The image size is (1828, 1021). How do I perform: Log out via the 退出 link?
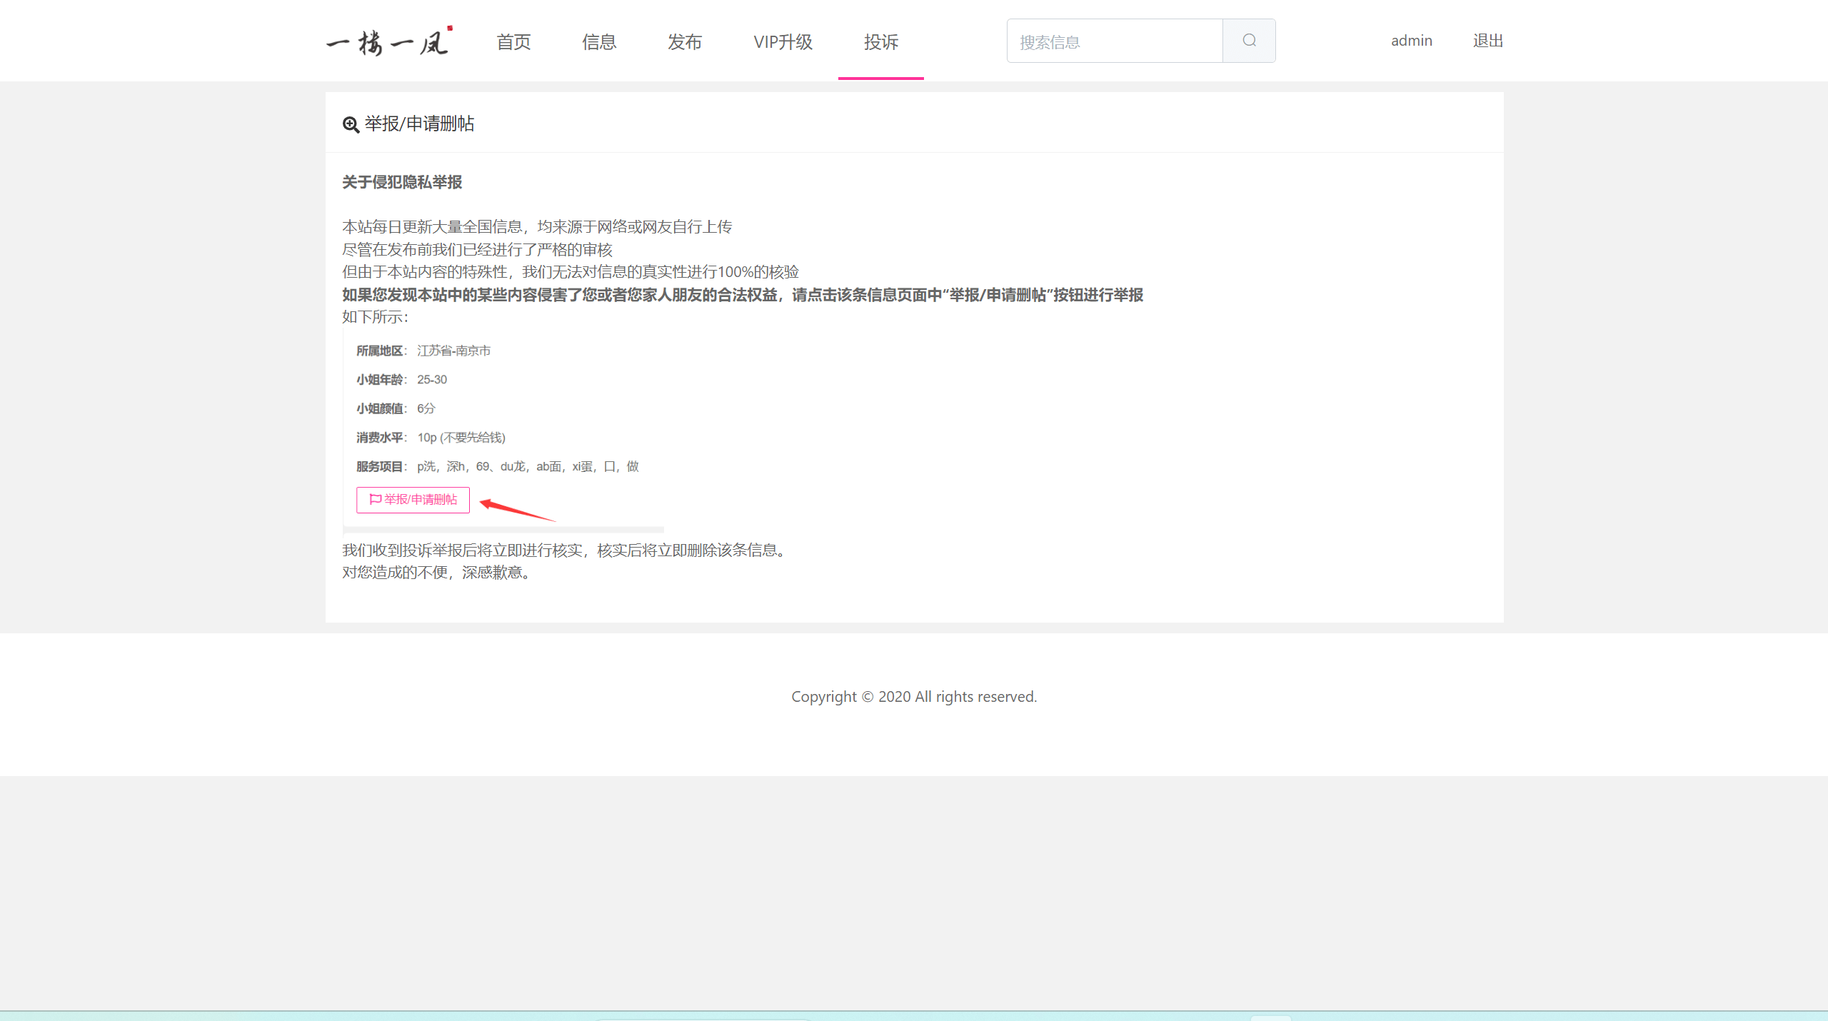1487,41
